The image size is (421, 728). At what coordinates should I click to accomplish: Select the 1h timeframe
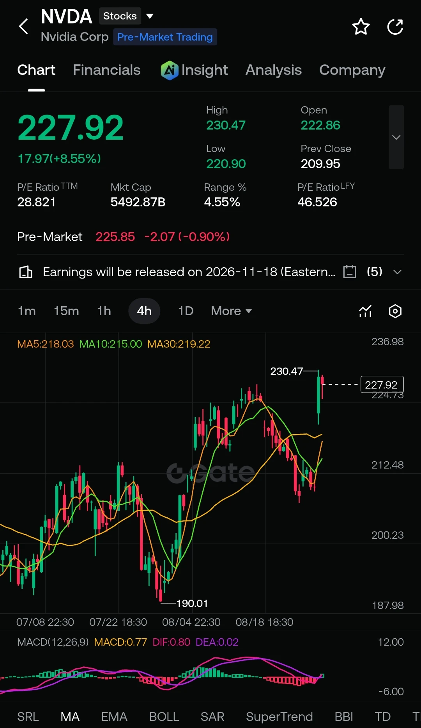(104, 311)
